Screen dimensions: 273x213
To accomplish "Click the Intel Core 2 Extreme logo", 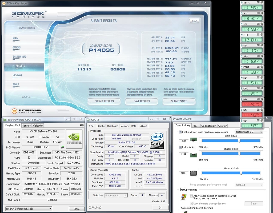I will pyautogui.click(x=157, y=140).
